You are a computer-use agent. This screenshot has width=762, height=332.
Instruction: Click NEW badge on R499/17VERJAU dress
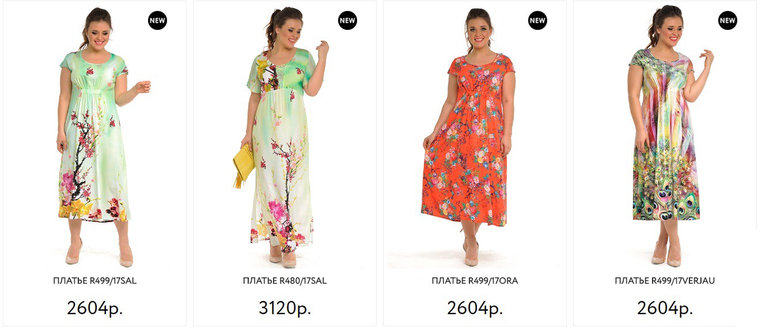click(x=727, y=21)
